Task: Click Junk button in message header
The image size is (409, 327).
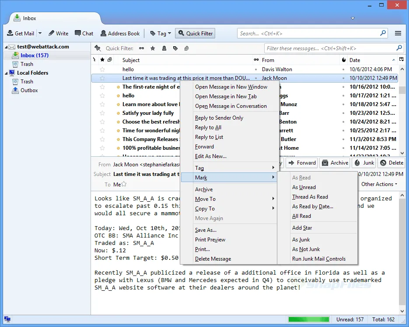Action: (364, 163)
